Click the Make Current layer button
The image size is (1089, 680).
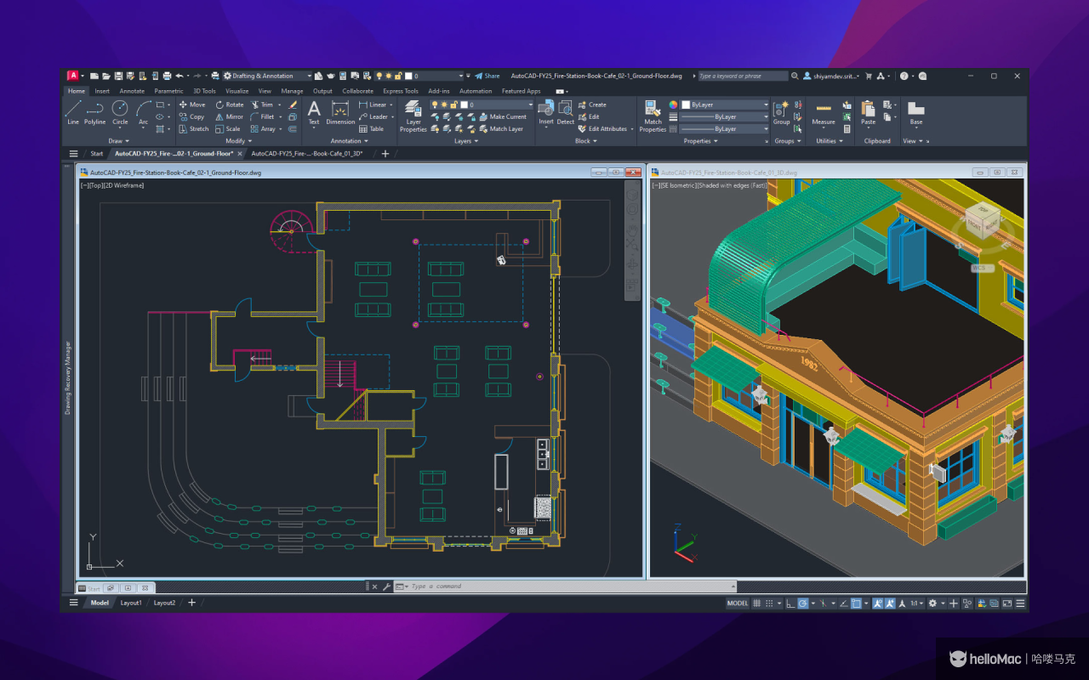[x=503, y=116]
